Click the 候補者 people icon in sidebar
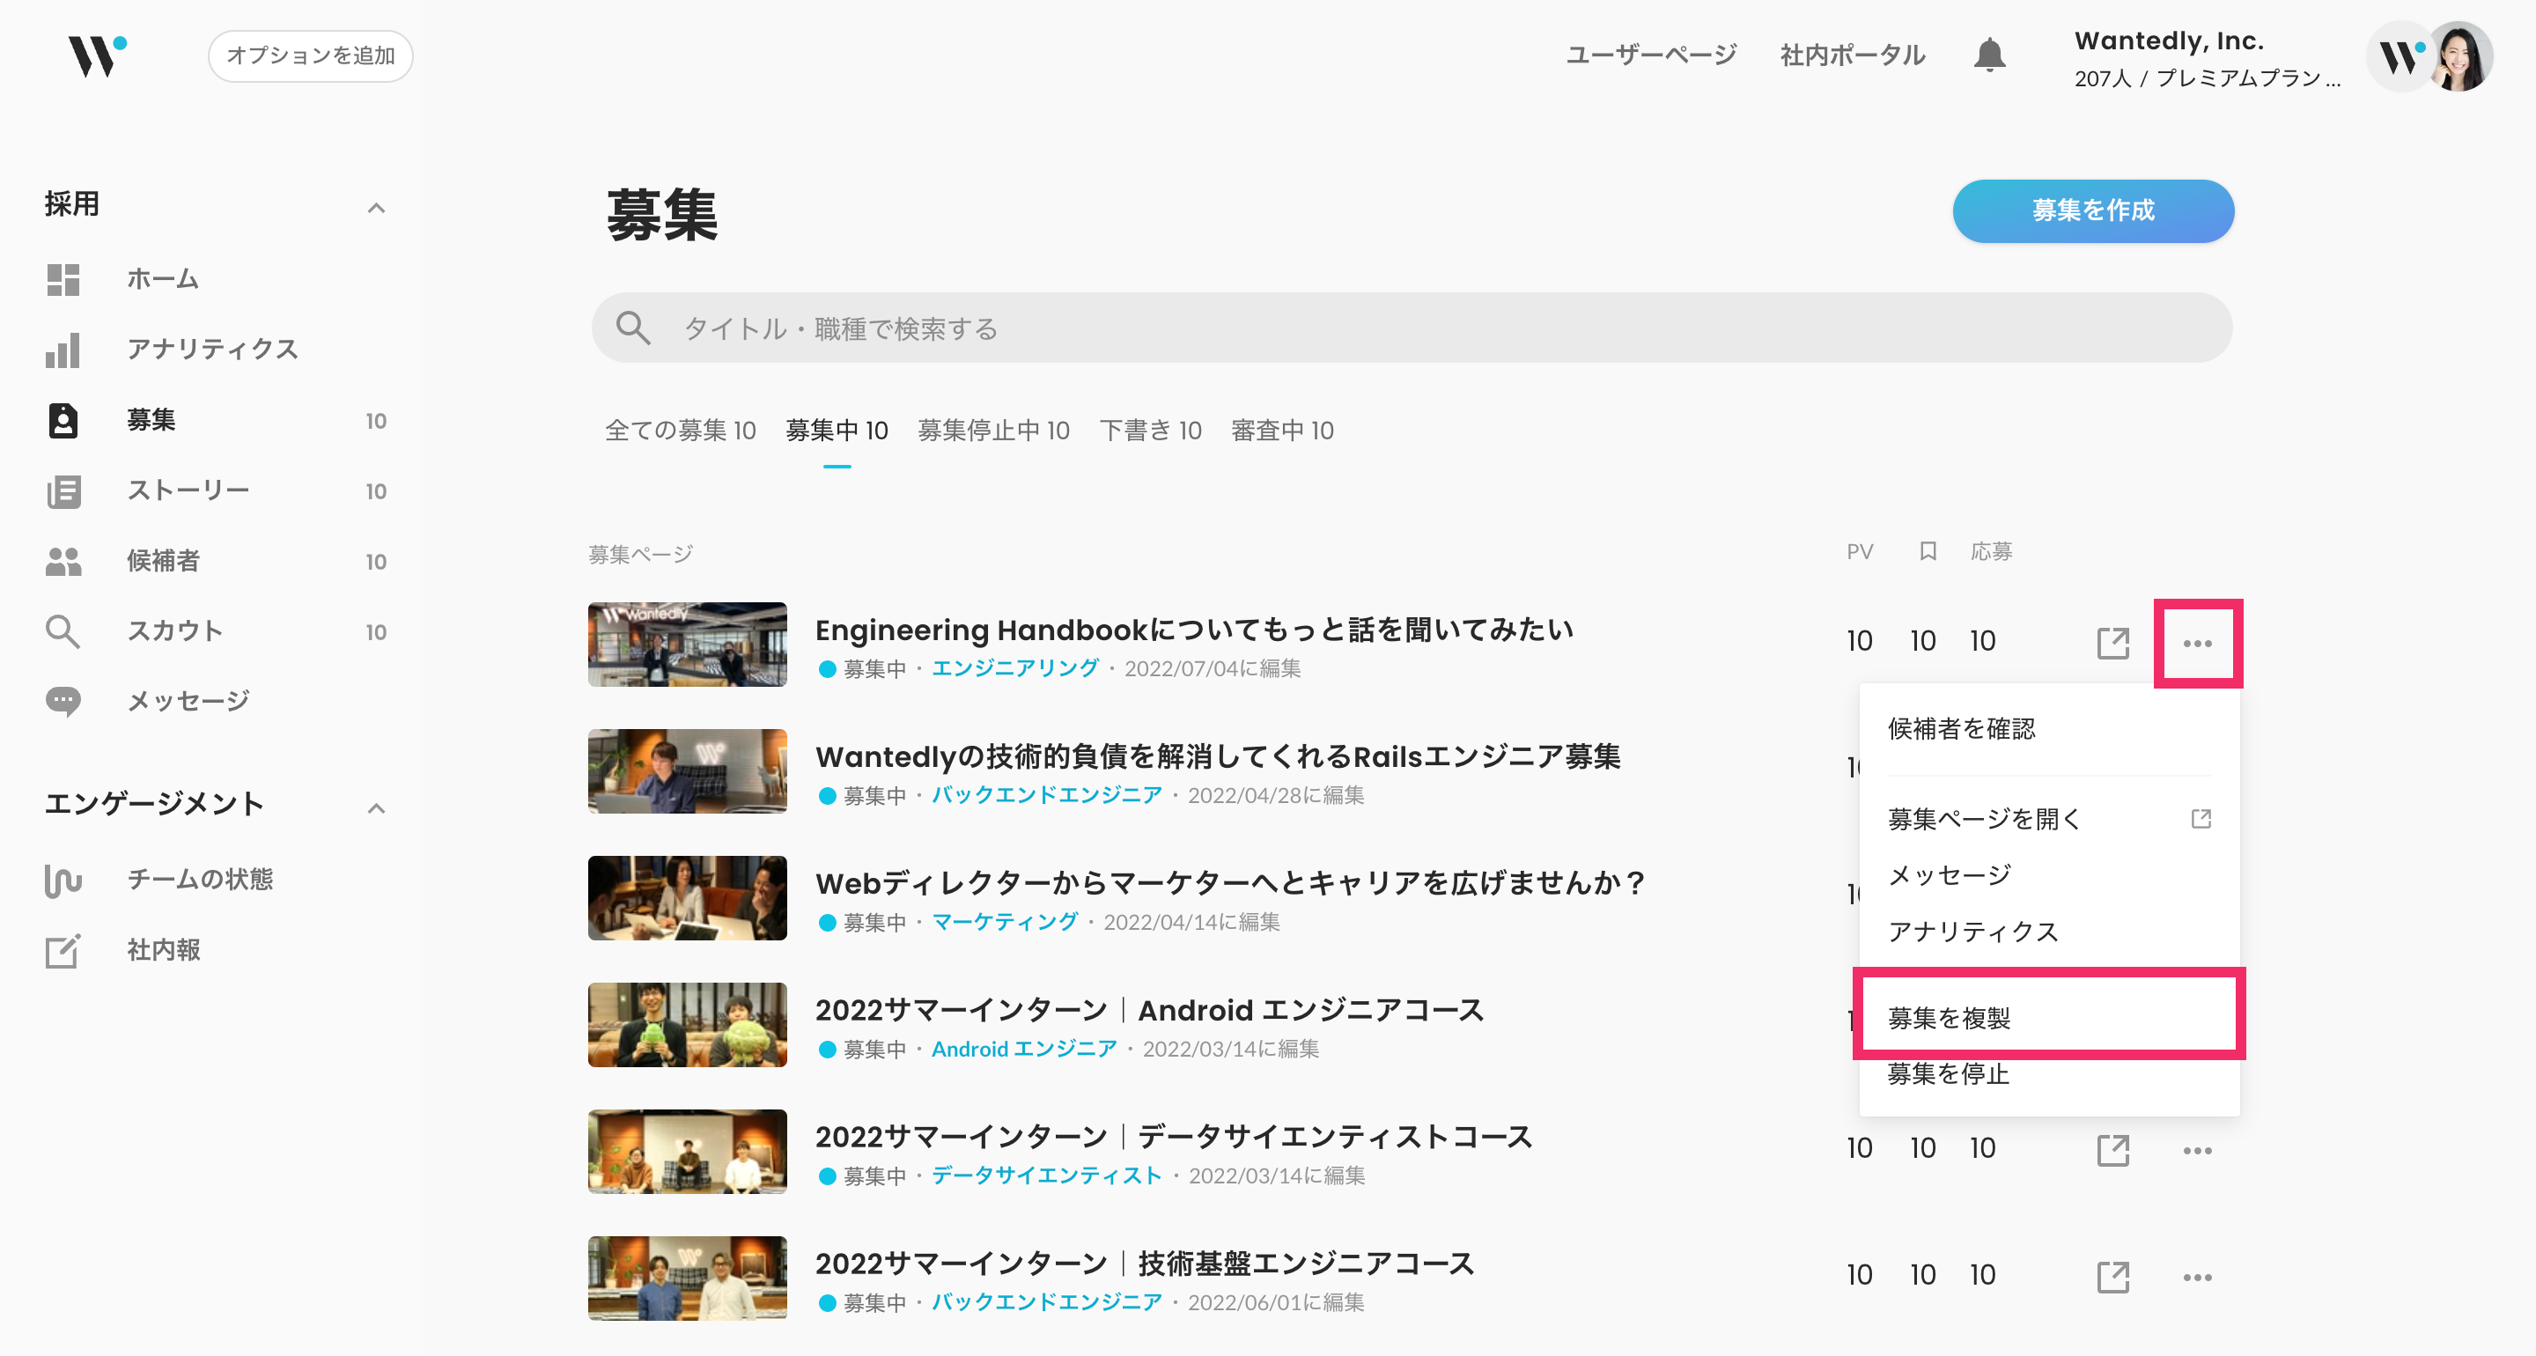 63,561
